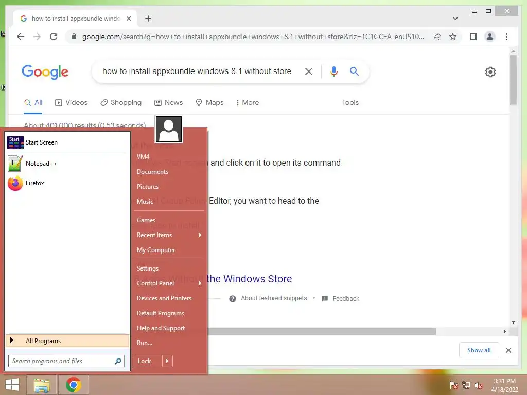Switch to Shopping results tab
The image size is (527, 395).
[121, 103]
